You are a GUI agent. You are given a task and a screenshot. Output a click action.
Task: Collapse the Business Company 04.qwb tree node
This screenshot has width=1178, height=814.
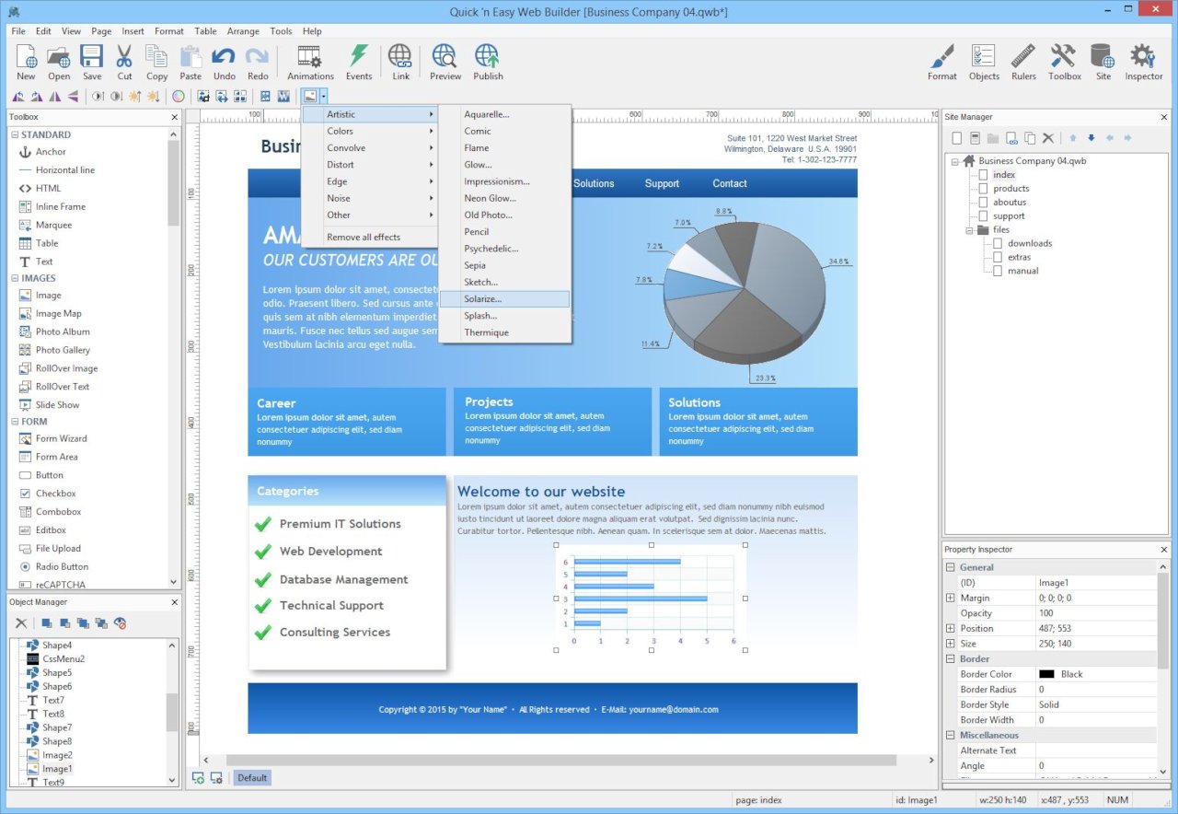pyautogui.click(x=955, y=161)
